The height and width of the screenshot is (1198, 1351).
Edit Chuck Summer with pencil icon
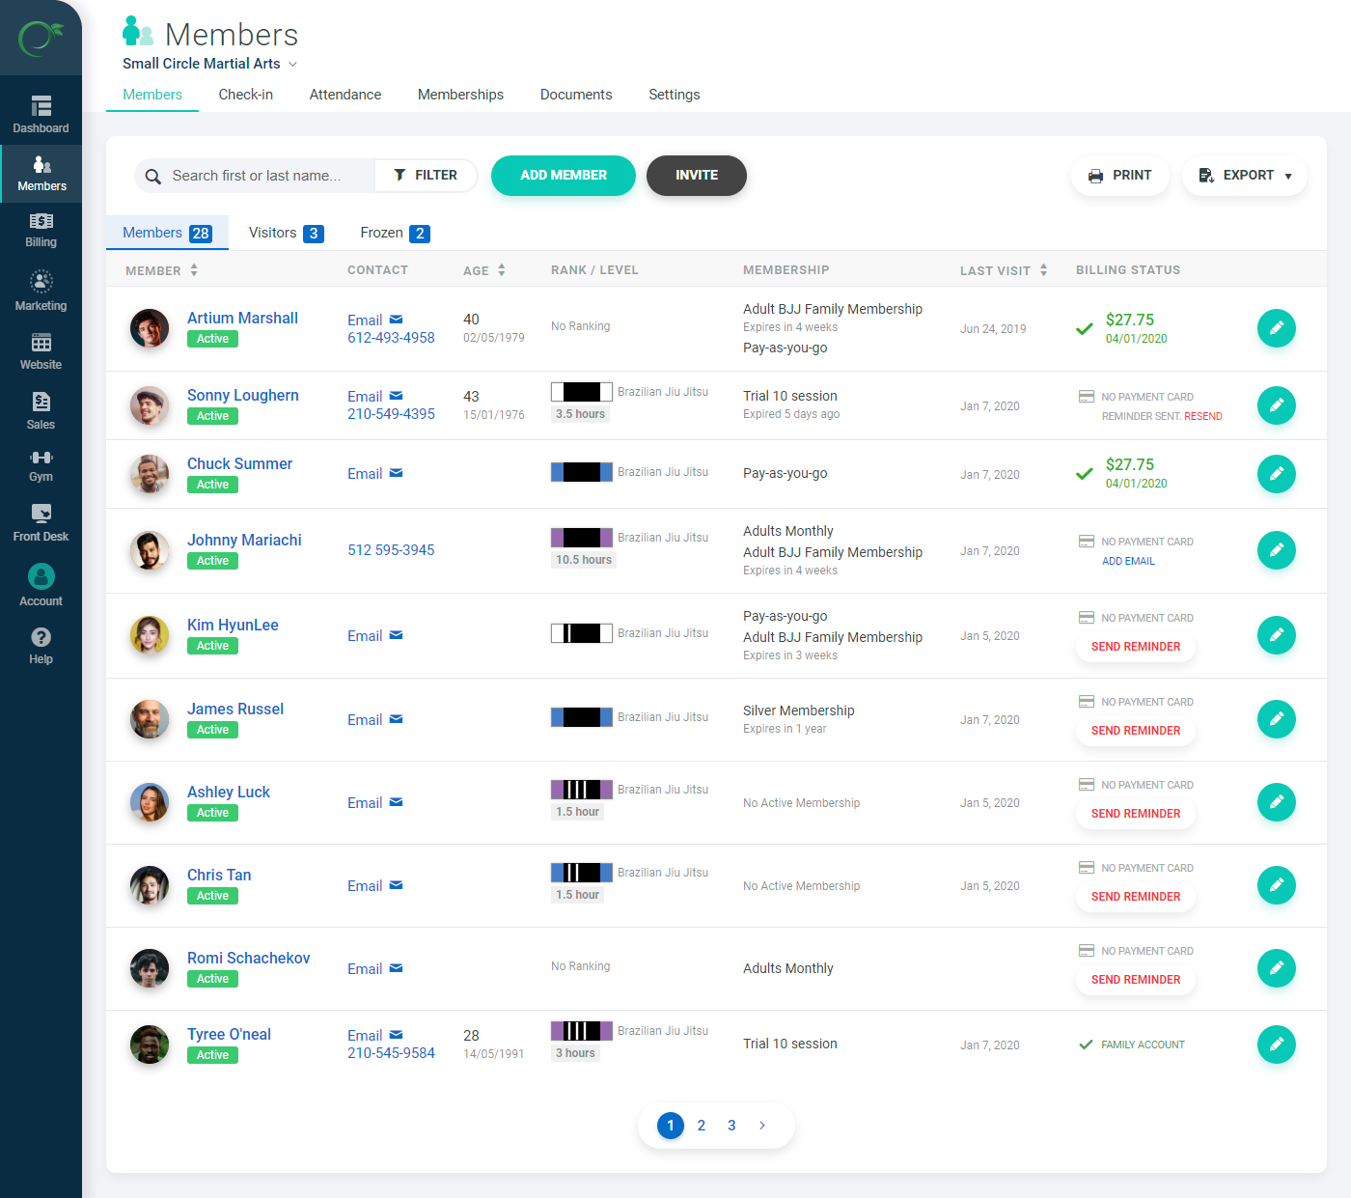[1276, 474]
